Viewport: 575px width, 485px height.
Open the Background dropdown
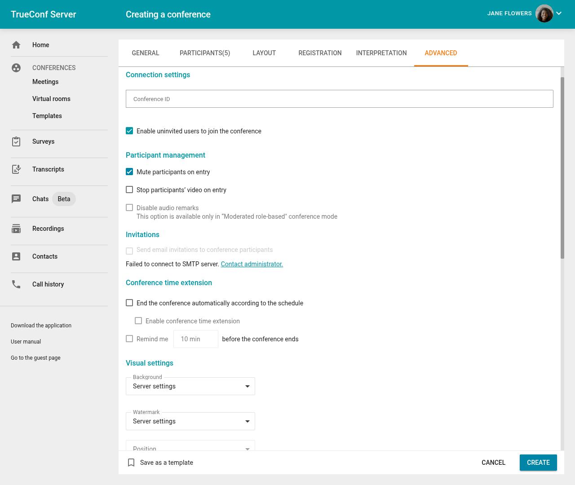coord(190,386)
